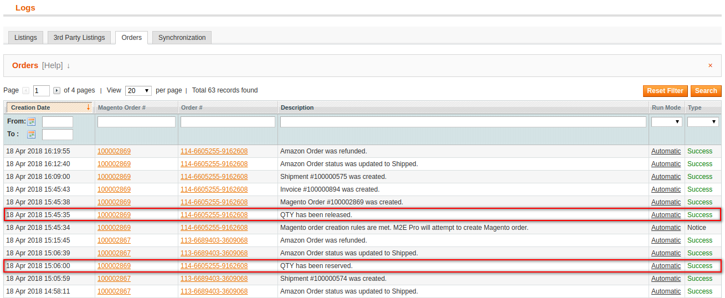This screenshot has height=298, width=725.
Task: Close the Orders help block
Action: coord(710,65)
